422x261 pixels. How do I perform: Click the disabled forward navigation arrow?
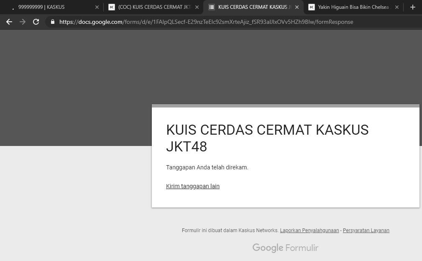(x=22, y=22)
